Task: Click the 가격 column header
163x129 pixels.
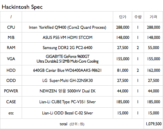Action: click(153, 17)
